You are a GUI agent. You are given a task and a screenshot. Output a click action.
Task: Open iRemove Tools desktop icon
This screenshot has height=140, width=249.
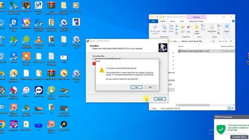[39, 8]
